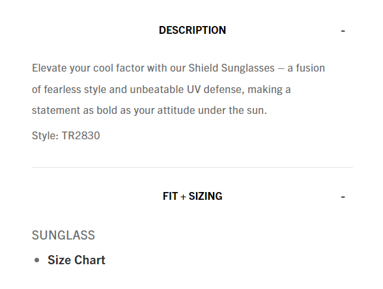The height and width of the screenshot is (289, 383).
Task: Click the word FIT in header
Action: pyautogui.click(x=170, y=197)
